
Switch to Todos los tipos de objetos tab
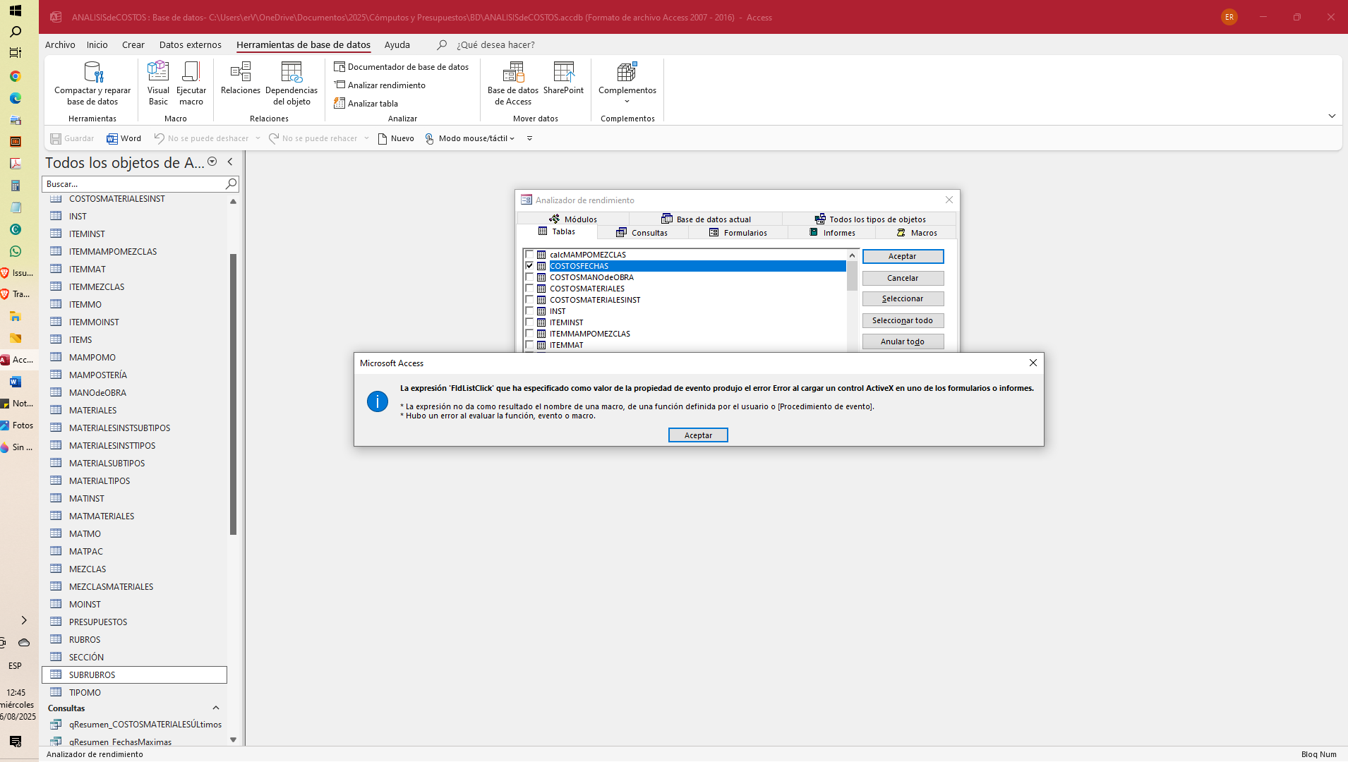pos(870,219)
